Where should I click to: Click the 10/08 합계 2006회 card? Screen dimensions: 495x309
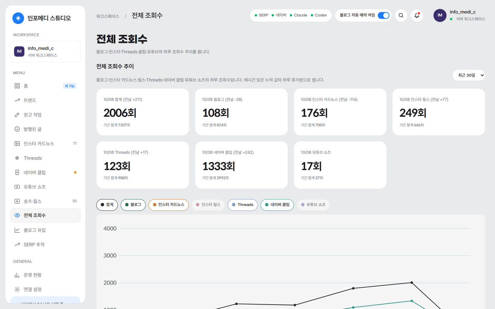point(143,112)
